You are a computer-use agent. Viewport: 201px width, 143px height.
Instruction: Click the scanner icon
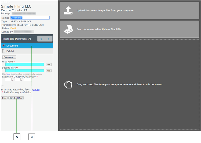(68, 29)
